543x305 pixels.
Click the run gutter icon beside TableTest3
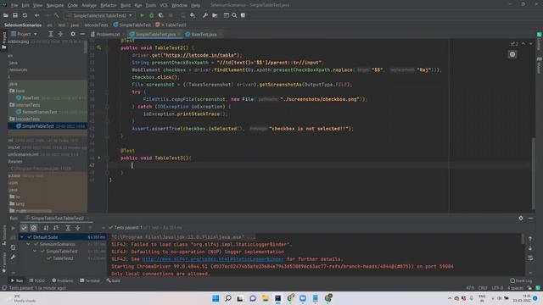coord(99,158)
